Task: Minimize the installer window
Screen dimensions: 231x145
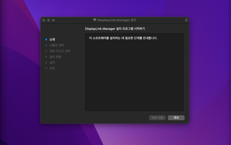Action: pos(48,20)
